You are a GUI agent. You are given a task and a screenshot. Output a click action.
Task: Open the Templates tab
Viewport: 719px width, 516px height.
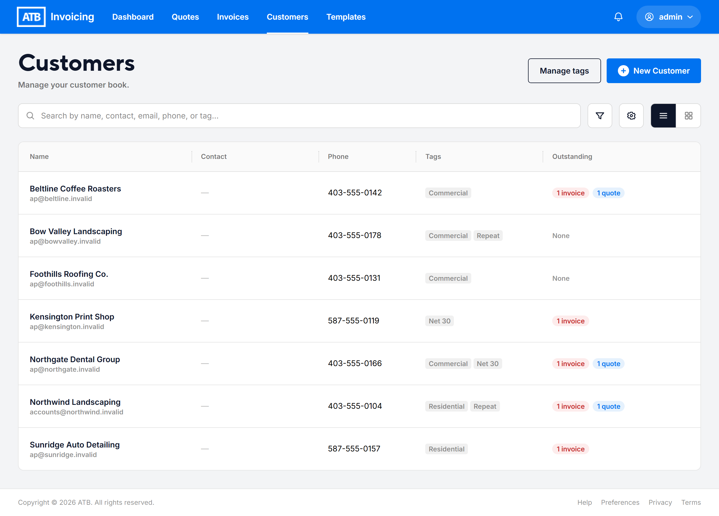point(346,17)
